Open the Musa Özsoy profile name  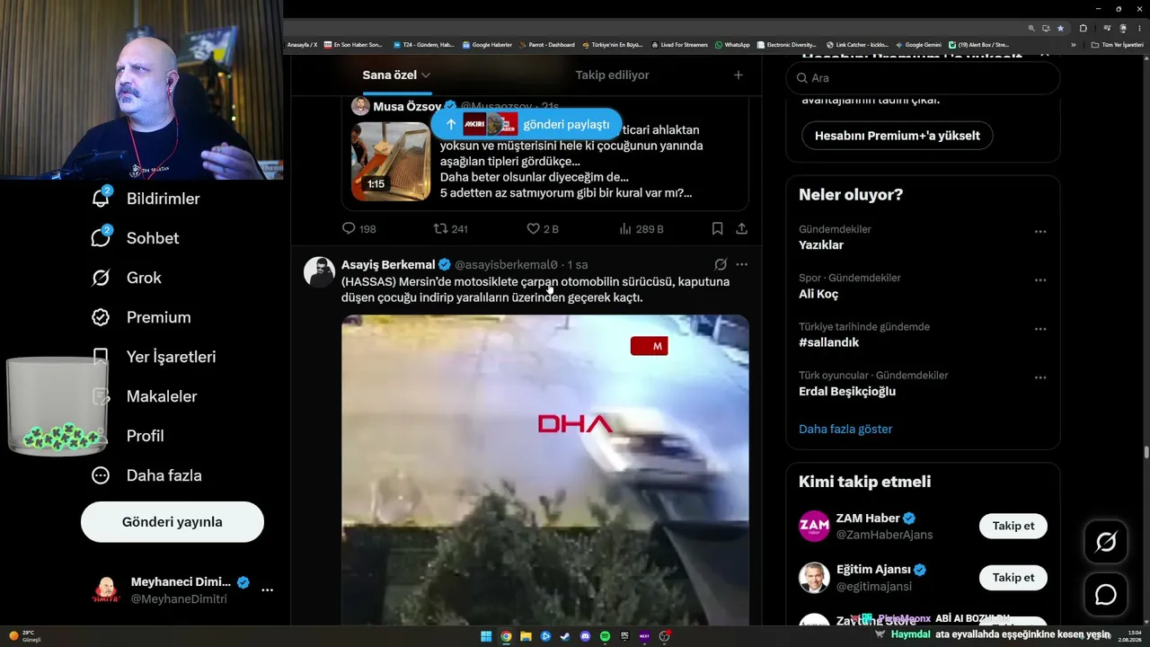407,106
